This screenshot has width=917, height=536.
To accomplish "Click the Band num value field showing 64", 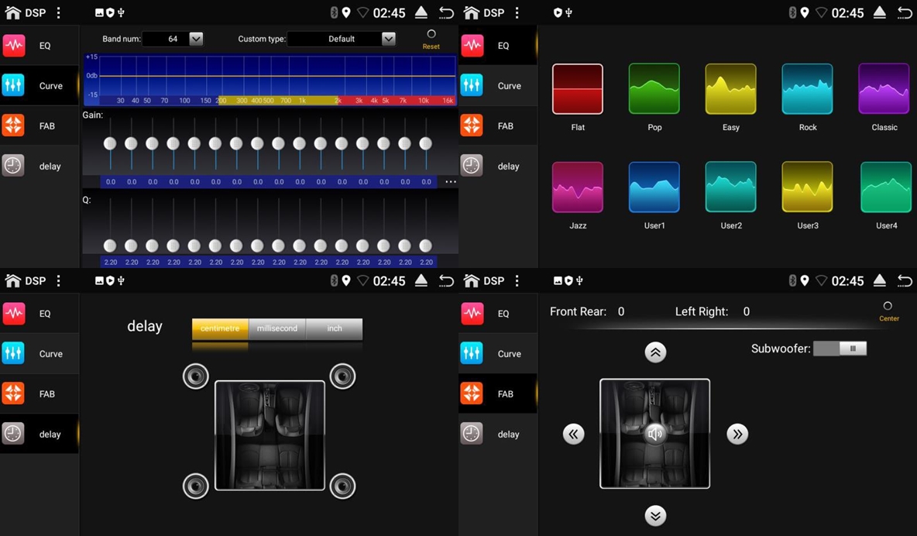I will 172,39.
